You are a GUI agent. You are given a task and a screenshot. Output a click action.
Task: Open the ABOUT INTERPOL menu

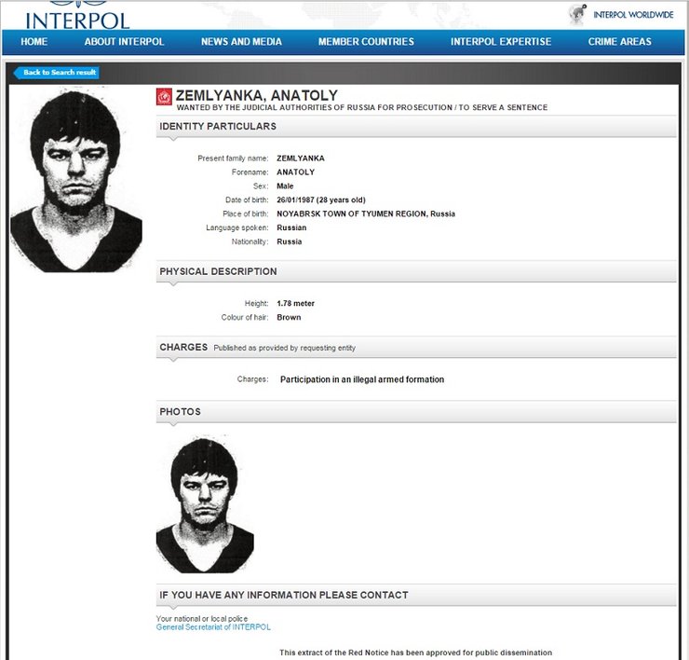click(124, 42)
